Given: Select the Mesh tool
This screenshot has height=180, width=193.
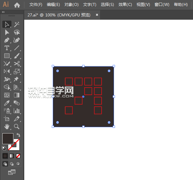Looking at the screenshot, I should click(x=7, y=95).
